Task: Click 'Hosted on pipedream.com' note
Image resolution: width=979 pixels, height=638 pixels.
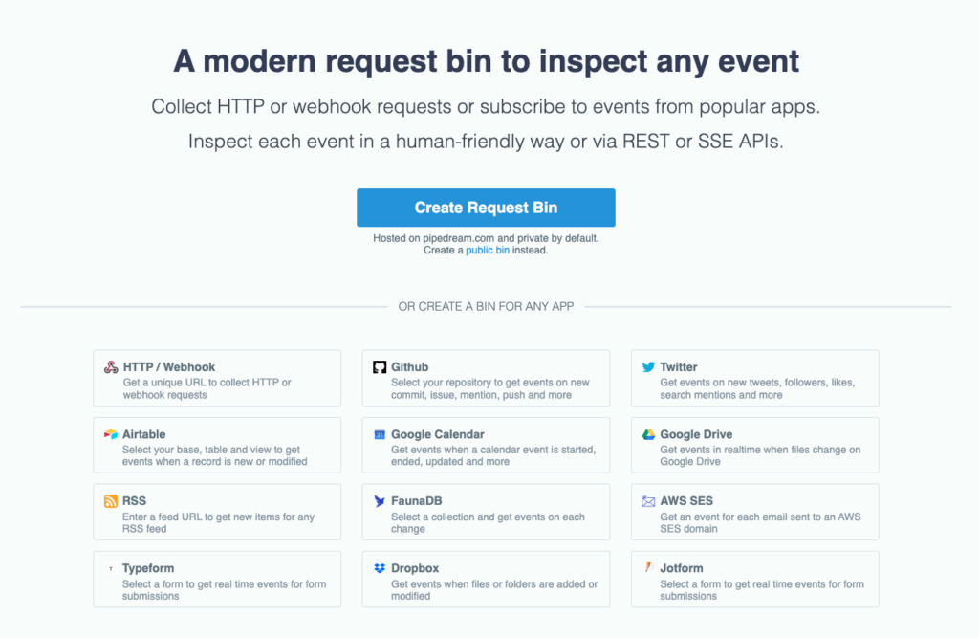Action: tap(486, 238)
